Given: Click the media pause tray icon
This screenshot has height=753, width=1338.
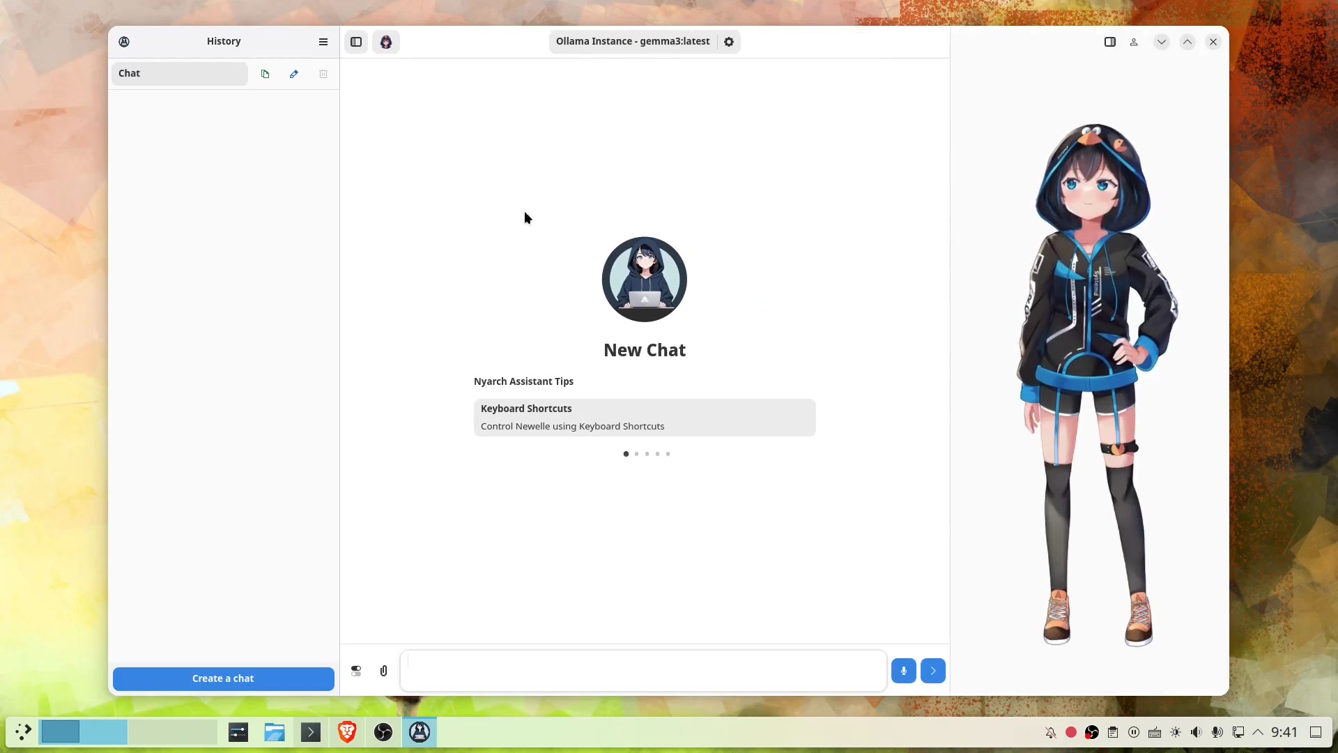Looking at the screenshot, I should [1134, 732].
